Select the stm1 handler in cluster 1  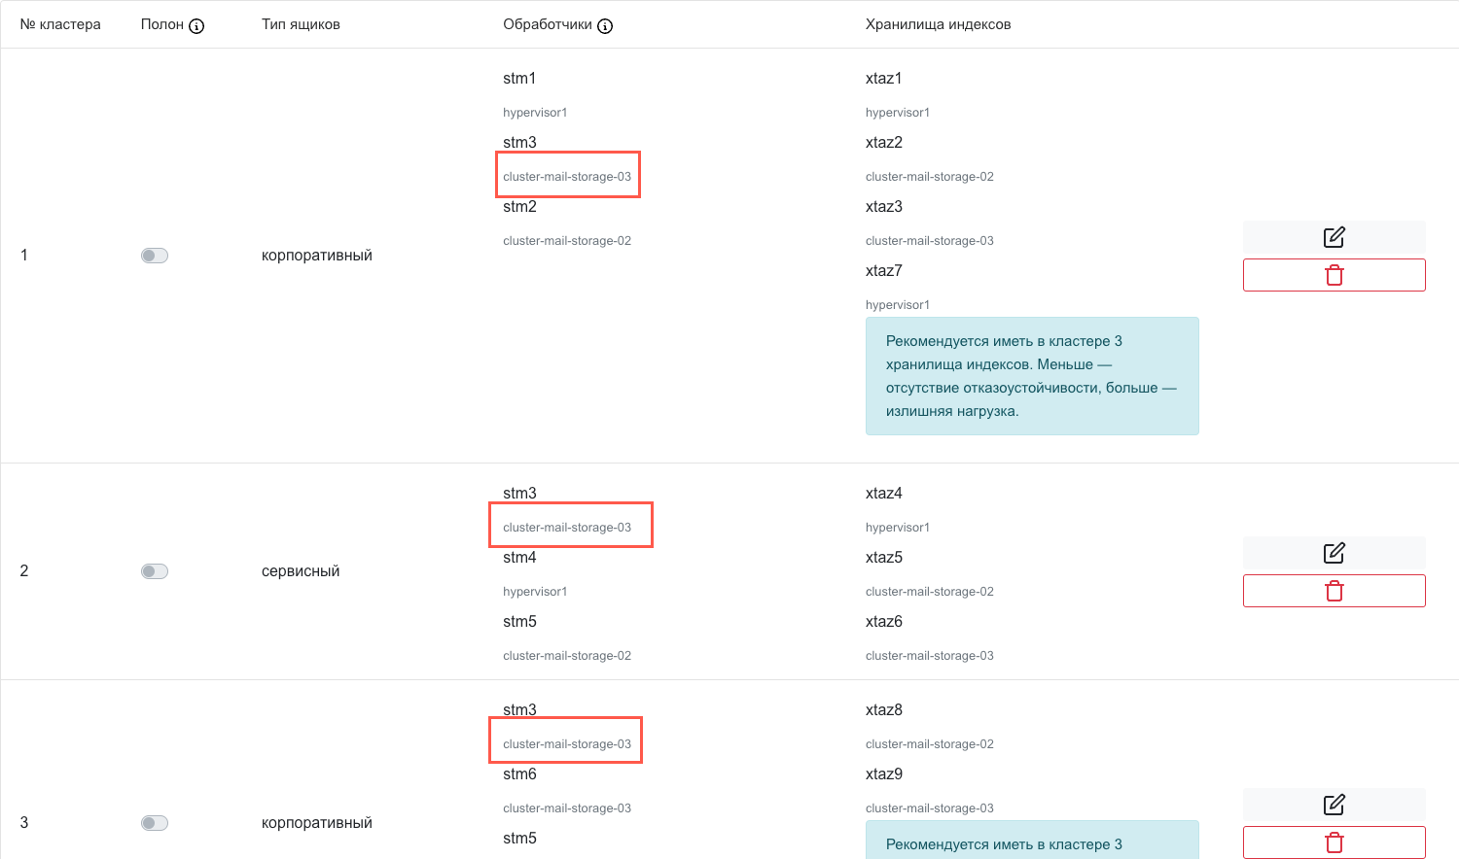pyautogui.click(x=519, y=79)
